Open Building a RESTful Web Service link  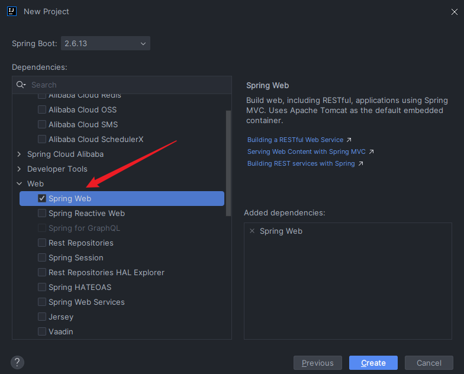(295, 140)
